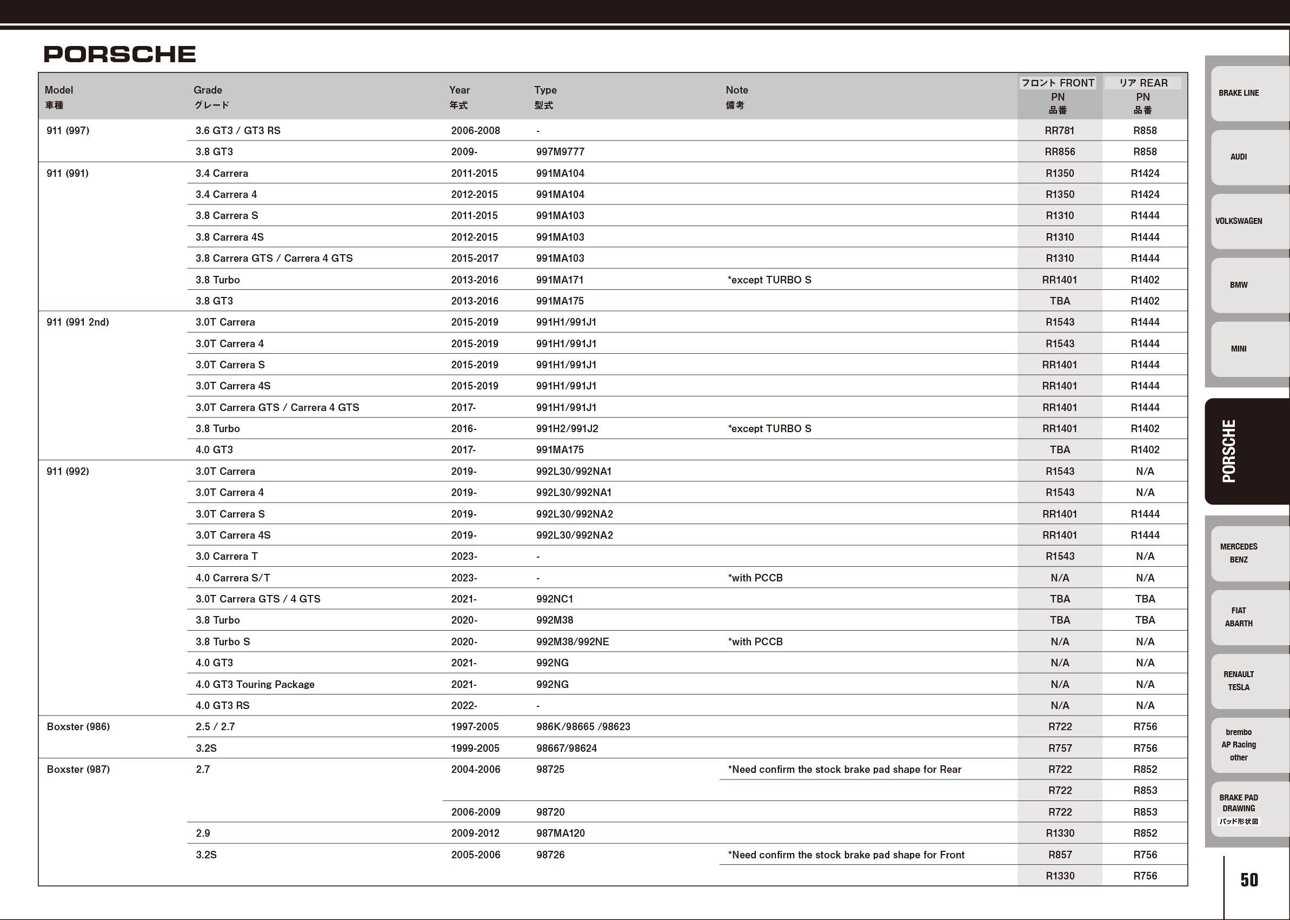Click type code 98725
The image size is (1290, 920).
[x=550, y=769]
